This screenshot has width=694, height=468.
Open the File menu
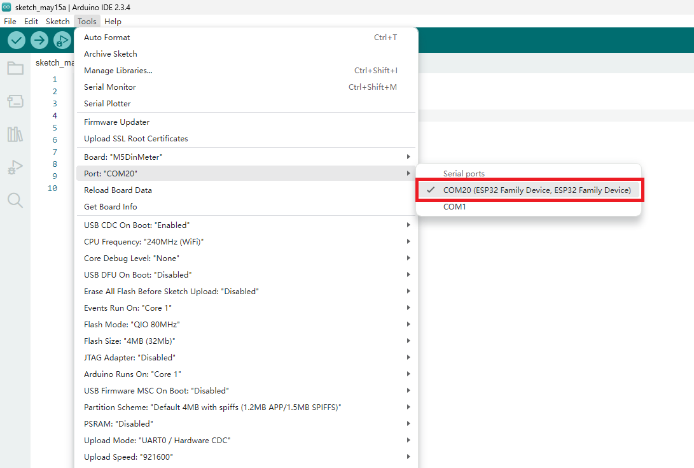pyautogui.click(x=10, y=21)
